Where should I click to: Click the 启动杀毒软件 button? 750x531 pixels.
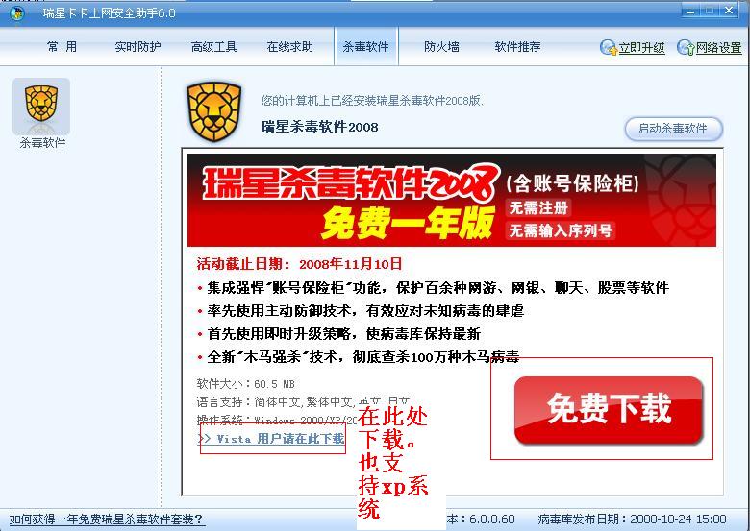(x=673, y=129)
